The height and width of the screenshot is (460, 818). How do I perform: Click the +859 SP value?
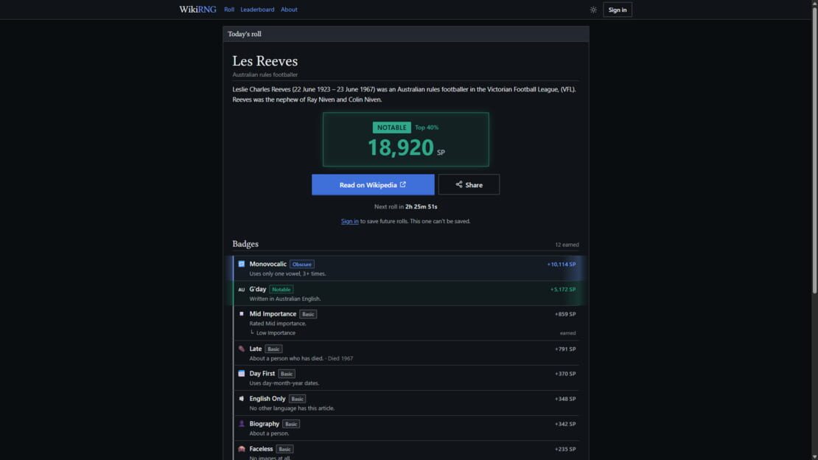pos(565,314)
